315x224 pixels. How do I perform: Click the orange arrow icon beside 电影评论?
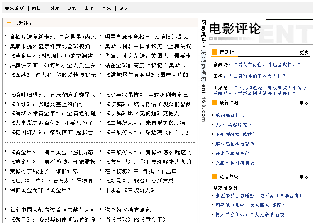coord(9,23)
